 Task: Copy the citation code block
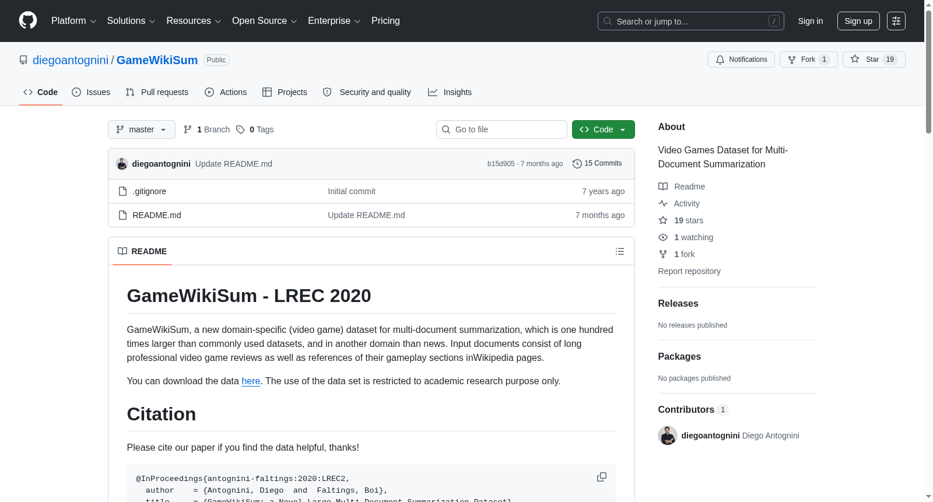click(602, 477)
